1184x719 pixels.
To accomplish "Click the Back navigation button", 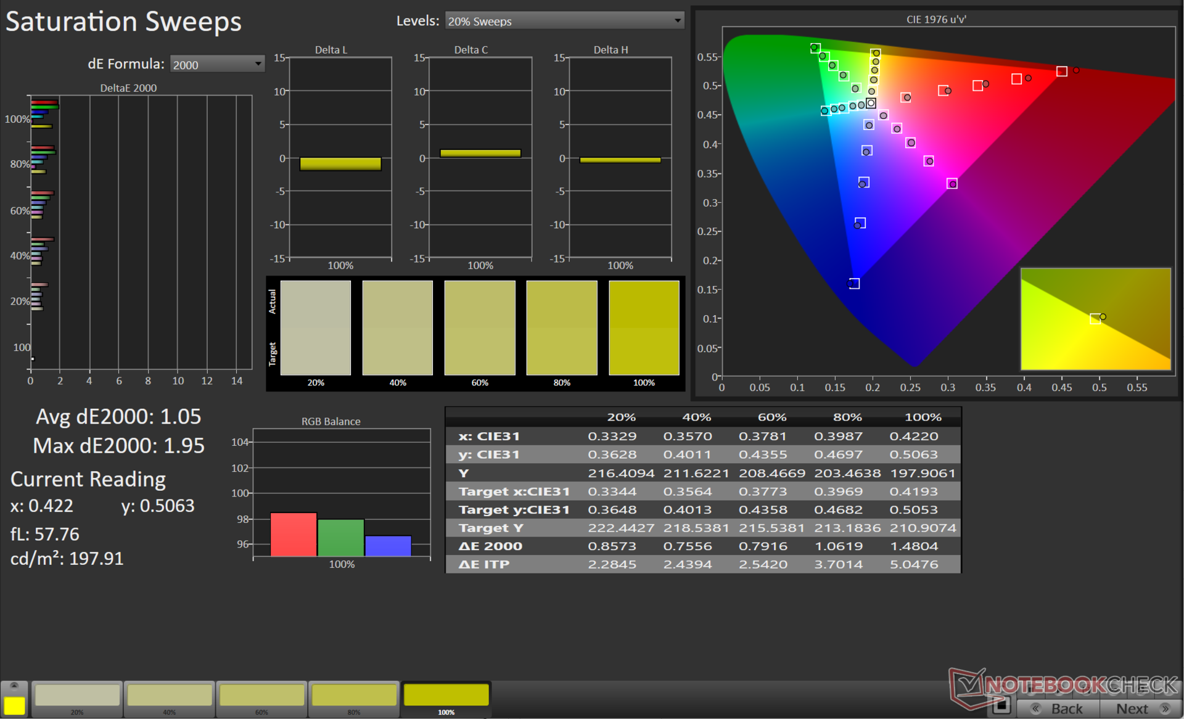I will click(x=1058, y=709).
